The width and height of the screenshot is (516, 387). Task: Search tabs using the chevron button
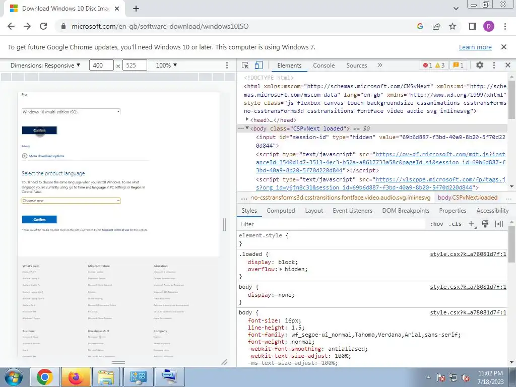click(x=456, y=9)
